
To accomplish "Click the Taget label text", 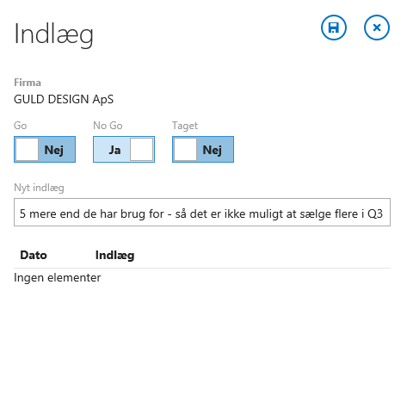I will click(185, 126).
